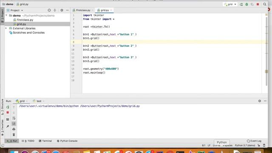Select Scratches and Consoles node

[28, 33]
